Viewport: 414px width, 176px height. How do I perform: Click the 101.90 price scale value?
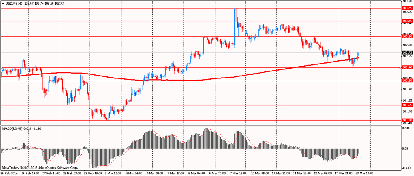pyautogui.click(x=407, y=90)
